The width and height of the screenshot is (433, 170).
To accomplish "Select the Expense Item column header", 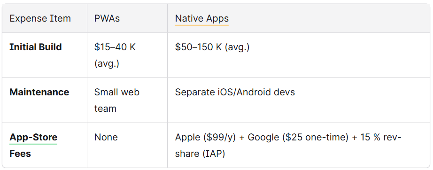I will [40, 18].
